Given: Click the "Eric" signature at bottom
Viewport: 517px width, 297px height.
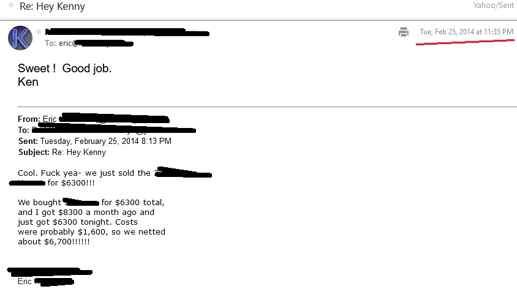Looking at the screenshot, I should point(25,281).
